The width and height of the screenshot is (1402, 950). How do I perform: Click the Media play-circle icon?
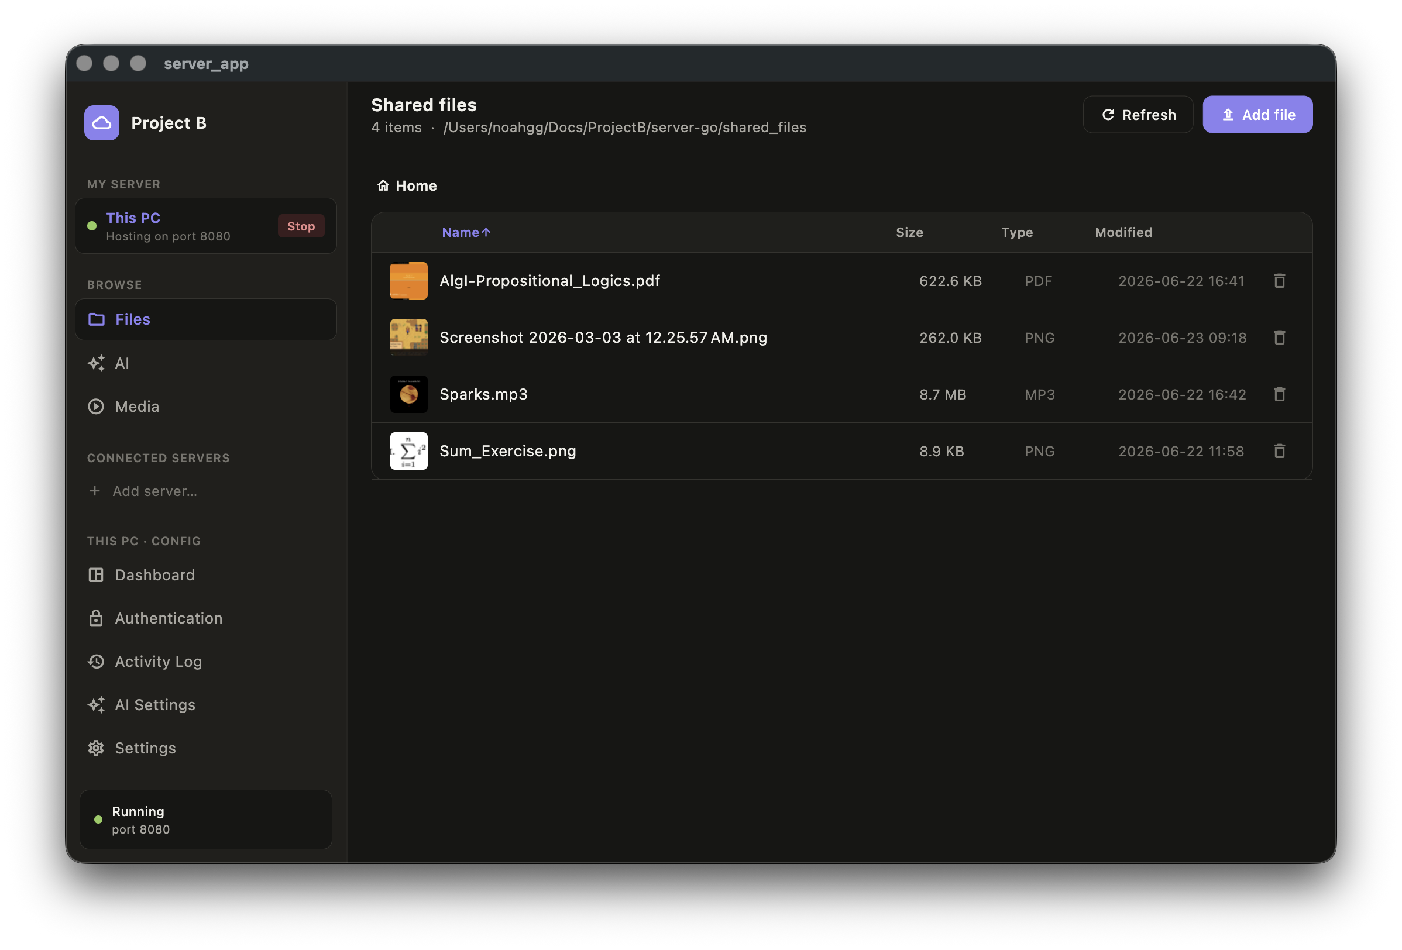(96, 407)
